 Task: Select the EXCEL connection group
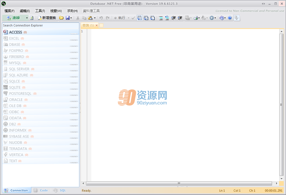click(x=41, y=38)
